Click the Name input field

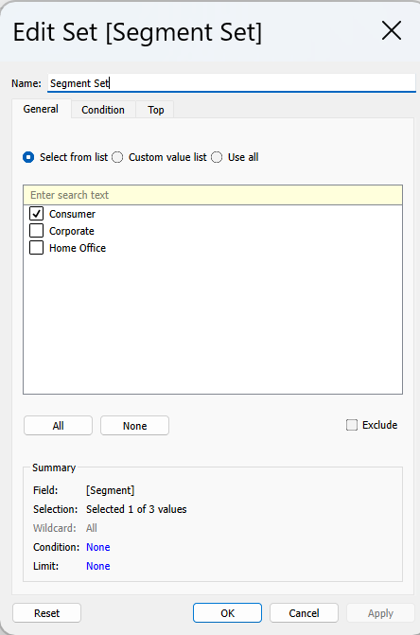click(x=232, y=83)
